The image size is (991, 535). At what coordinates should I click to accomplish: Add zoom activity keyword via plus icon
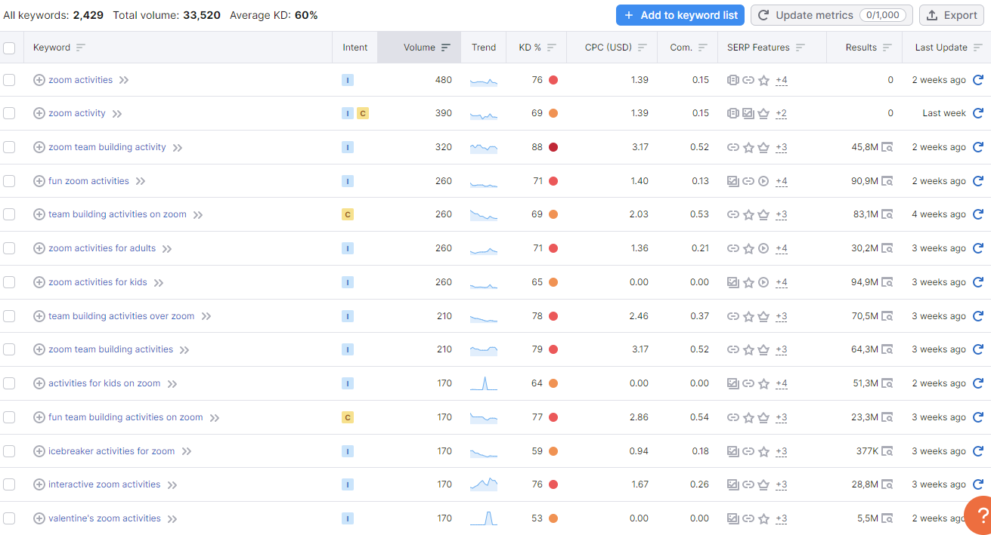pyautogui.click(x=39, y=113)
